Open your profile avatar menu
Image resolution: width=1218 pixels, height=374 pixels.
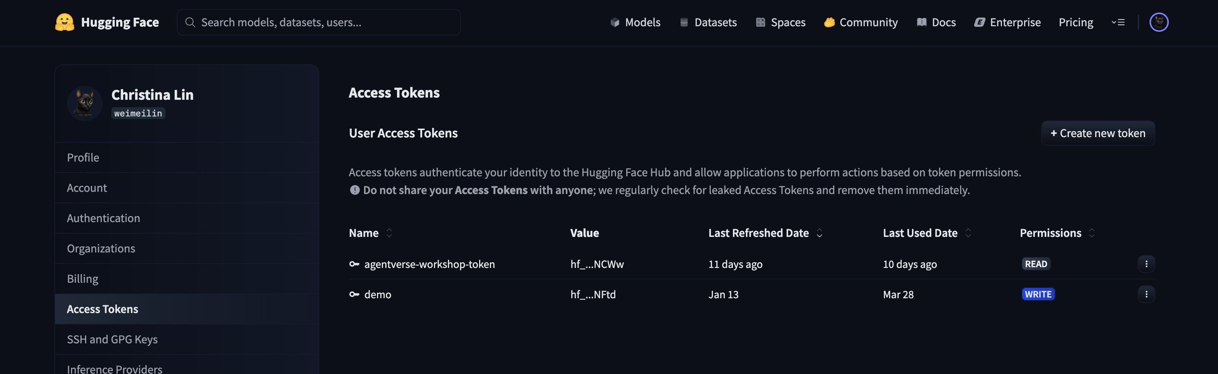tap(1158, 22)
